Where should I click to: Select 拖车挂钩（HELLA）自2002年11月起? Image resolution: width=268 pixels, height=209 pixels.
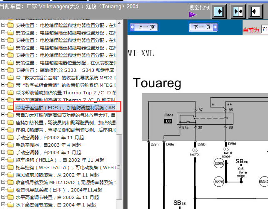60,160
